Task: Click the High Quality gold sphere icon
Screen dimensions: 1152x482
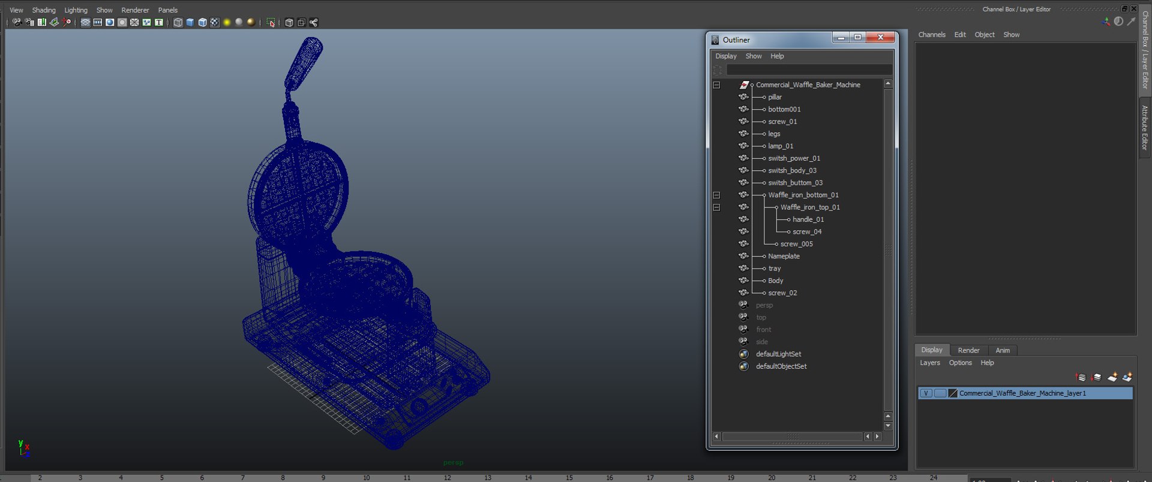Action: click(251, 22)
